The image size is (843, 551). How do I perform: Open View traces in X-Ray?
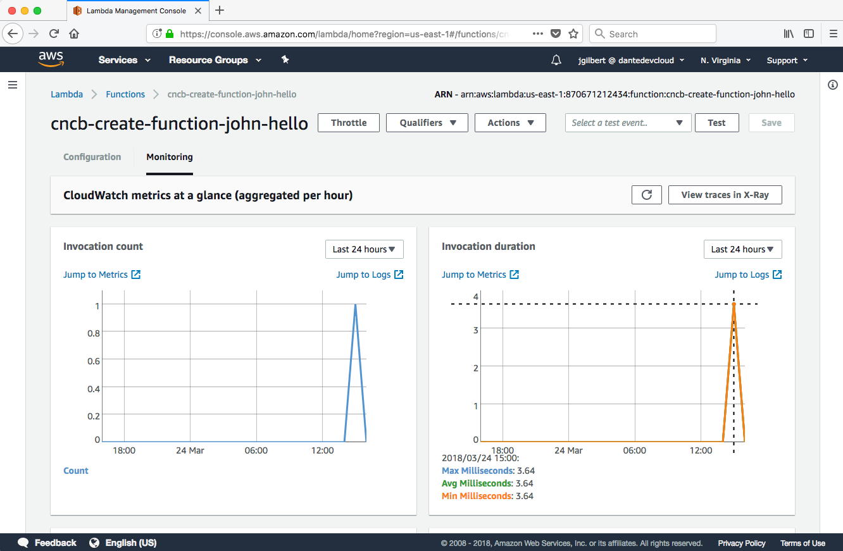725,195
